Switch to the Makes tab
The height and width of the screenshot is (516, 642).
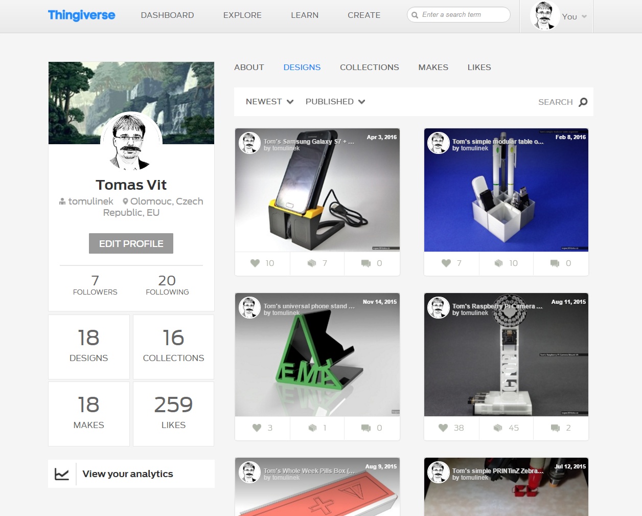[433, 68]
